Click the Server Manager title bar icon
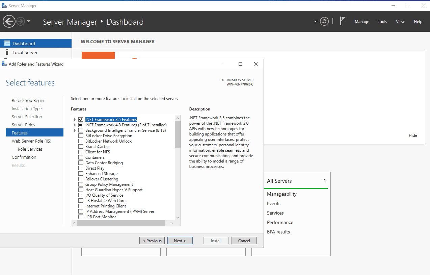 point(4,6)
